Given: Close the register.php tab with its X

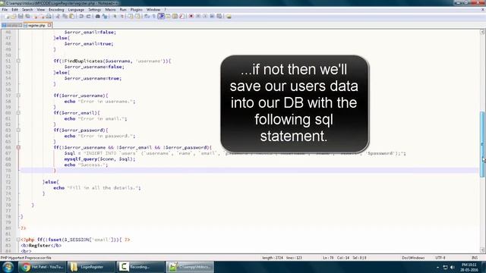Looking at the screenshot, I should click(x=49, y=25).
